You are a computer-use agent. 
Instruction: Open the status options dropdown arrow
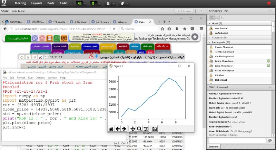(x=128, y=3)
